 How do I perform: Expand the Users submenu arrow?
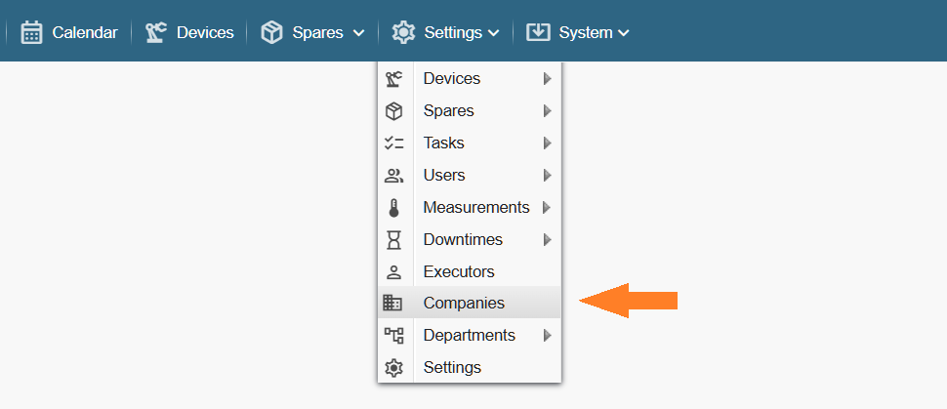[x=548, y=175]
